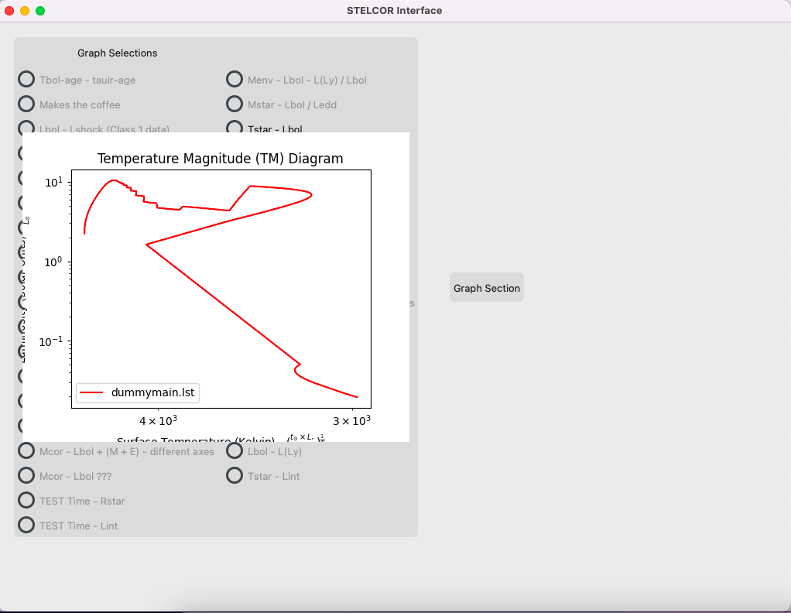Pick the Menv - Lbol - L(Ly) / Lbol graph
The image size is (791, 613).
tap(235, 80)
